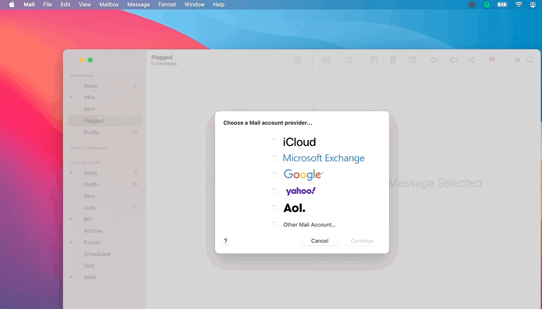Click the Delete trash icon

393,60
